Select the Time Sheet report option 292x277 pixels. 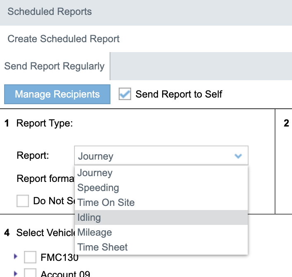[103, 247]
